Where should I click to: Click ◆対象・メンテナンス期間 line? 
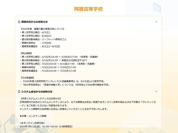[x=33, y=116]
